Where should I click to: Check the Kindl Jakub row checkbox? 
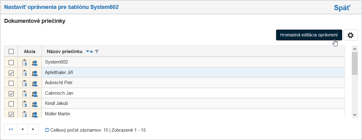click(x=11, y=104)
